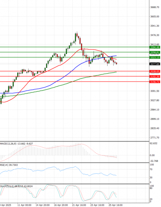Click the 14 Apr 20:00 time label
Viewport: 161px width, 207px height.
click(x=42, y=205)
